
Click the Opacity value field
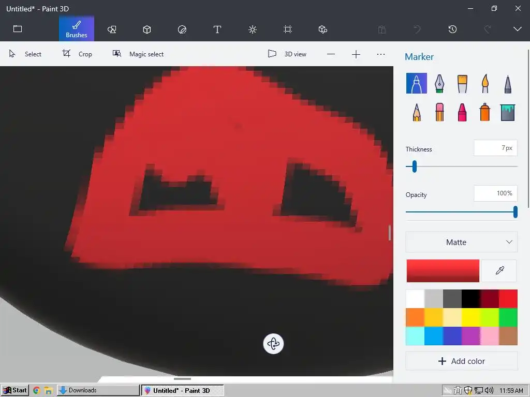tap(495, 193)
